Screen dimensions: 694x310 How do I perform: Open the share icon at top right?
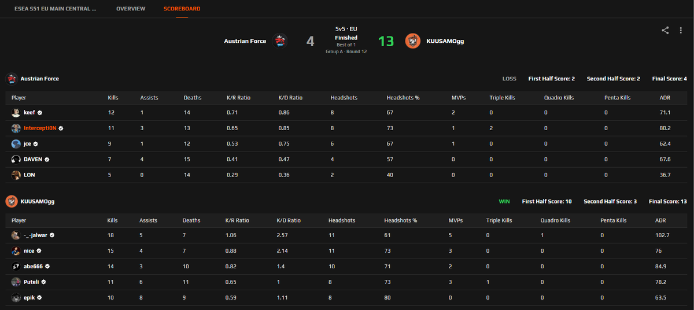(665, 31)
